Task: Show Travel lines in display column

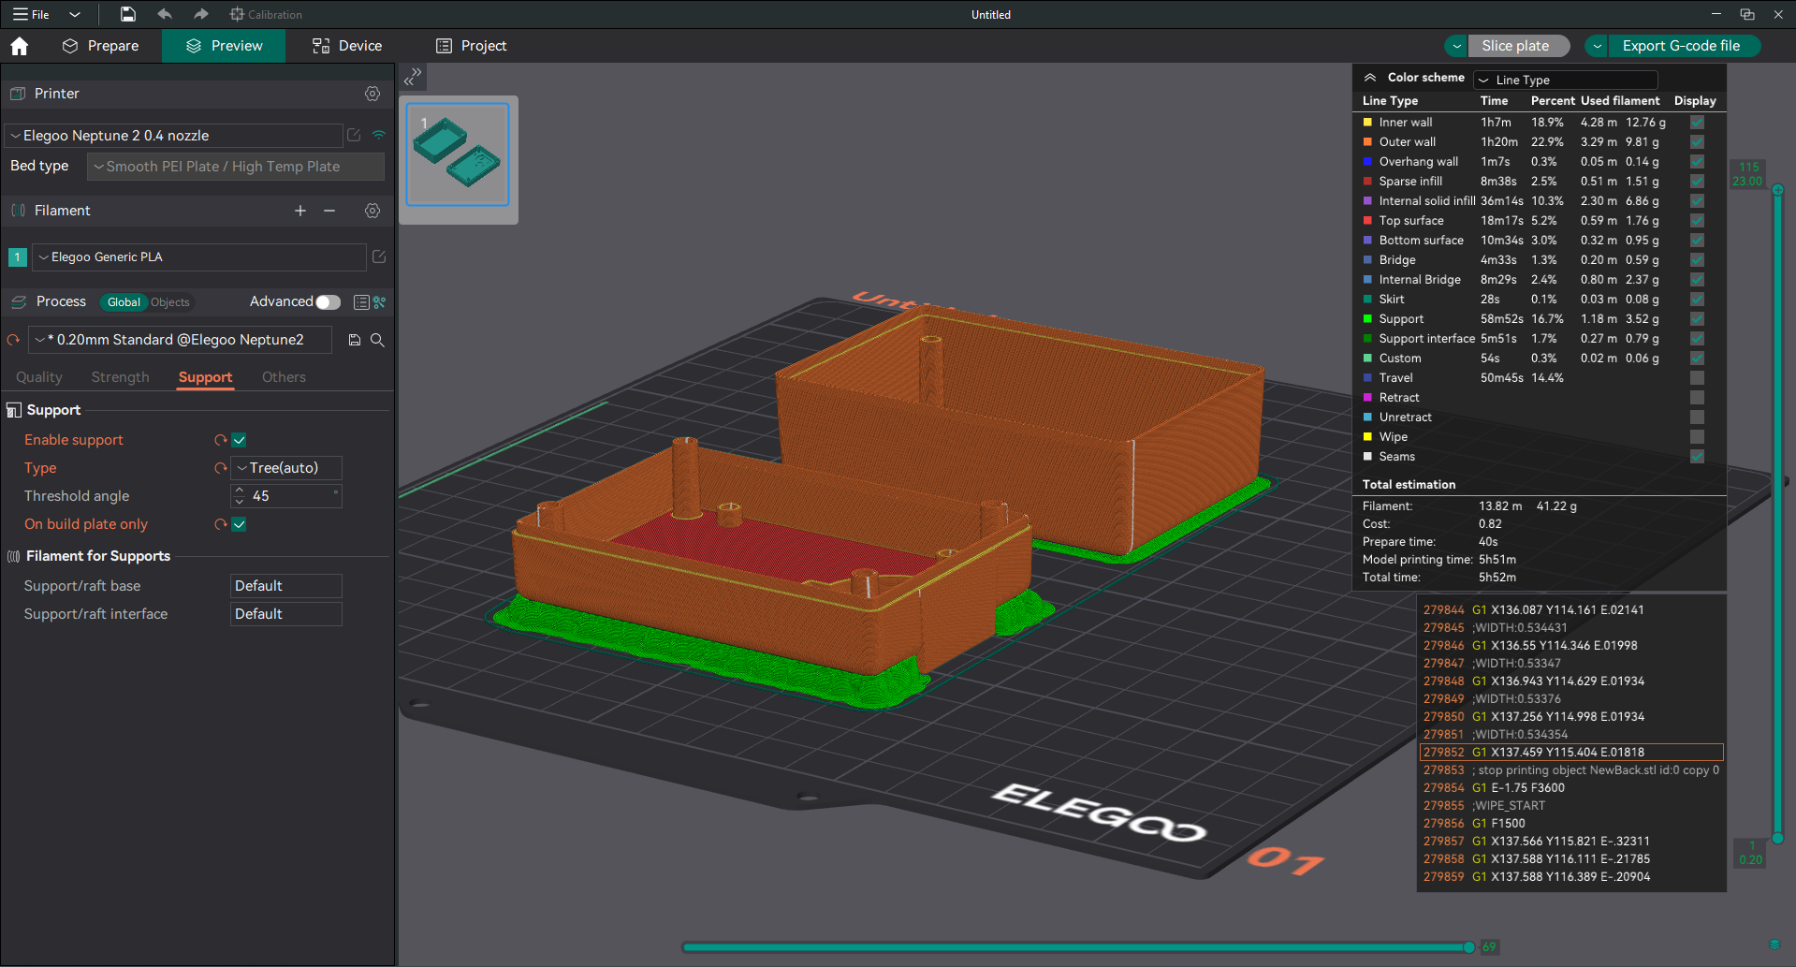Action: click(x=1697, y=378)
